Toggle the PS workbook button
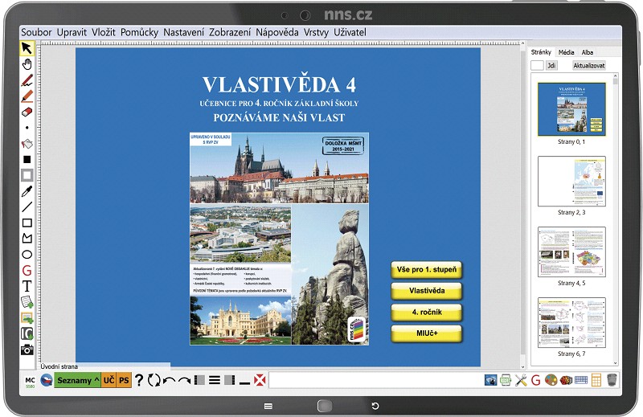 click(124, 380)
